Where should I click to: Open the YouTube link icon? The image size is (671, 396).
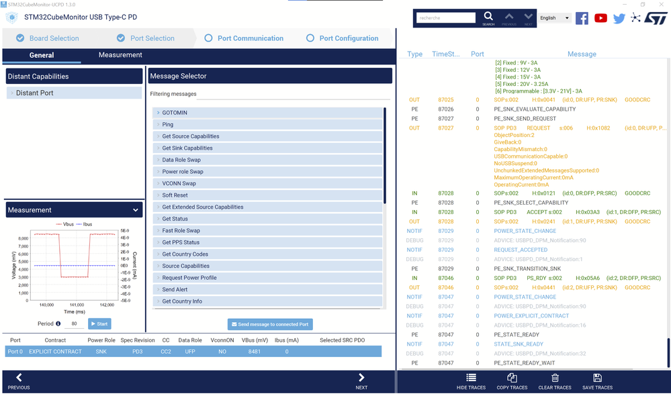(600, 18)
